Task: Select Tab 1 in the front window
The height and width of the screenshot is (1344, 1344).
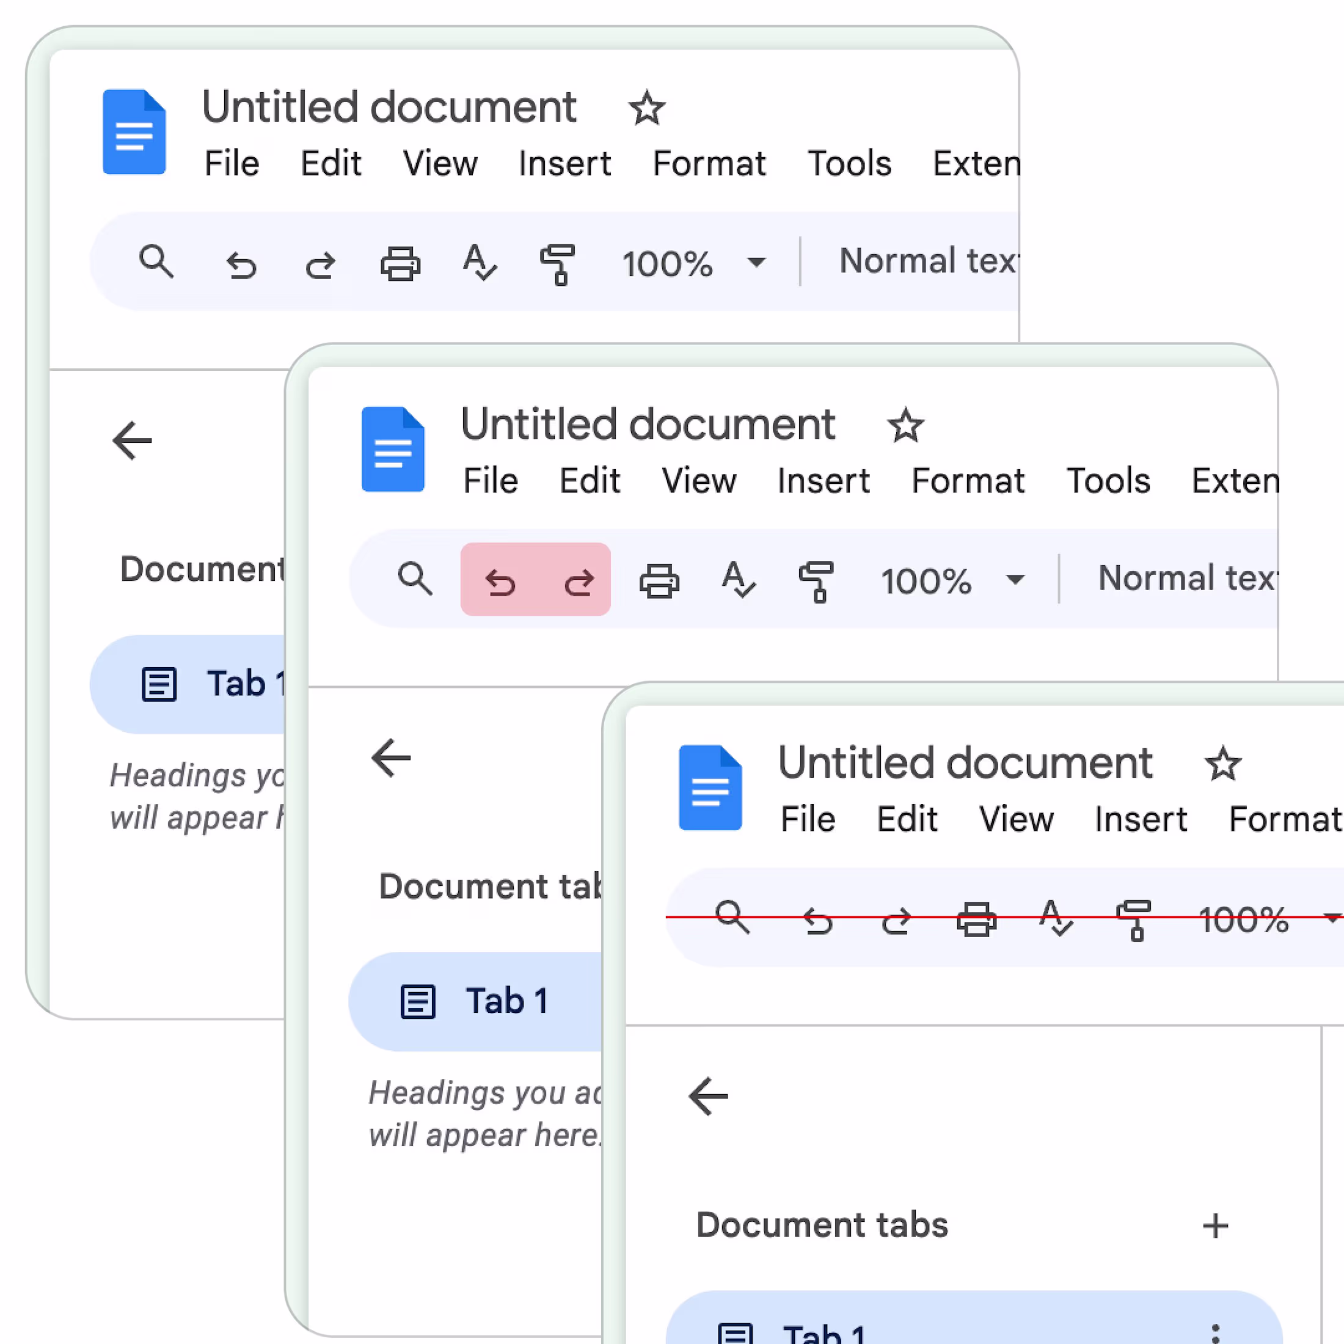Action: pyautogui.click(x=974, y=1318)
